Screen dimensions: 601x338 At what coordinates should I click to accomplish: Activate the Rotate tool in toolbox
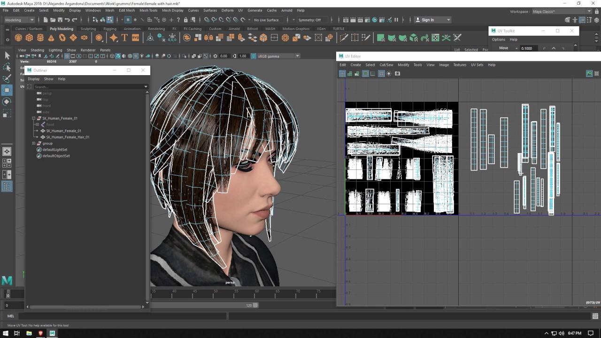point(7,101)
